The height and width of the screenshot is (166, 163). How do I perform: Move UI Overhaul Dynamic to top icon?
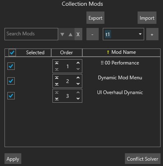(57, 92)
